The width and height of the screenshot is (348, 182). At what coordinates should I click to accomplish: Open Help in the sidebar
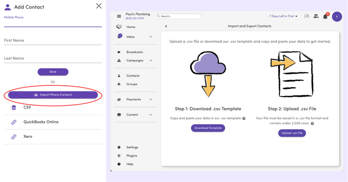click(130, 164)
